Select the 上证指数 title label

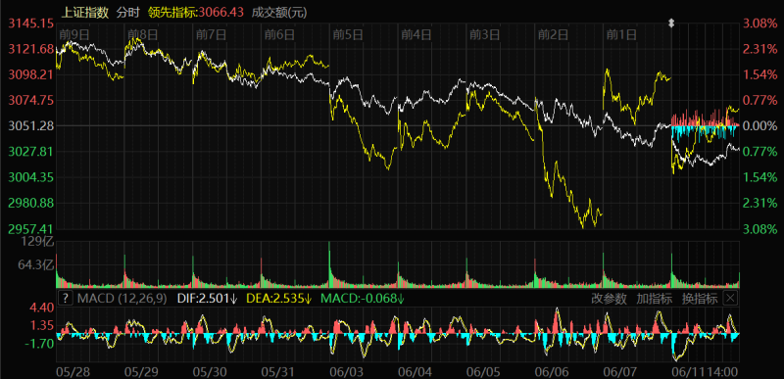(84, 13)
